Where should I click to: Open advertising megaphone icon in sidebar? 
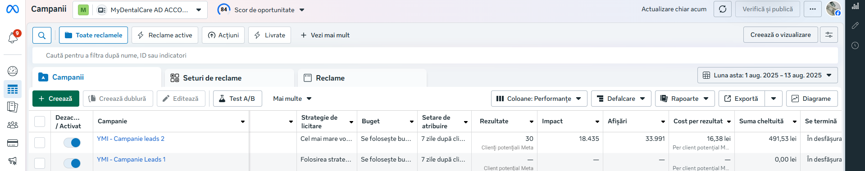point(13,161)
